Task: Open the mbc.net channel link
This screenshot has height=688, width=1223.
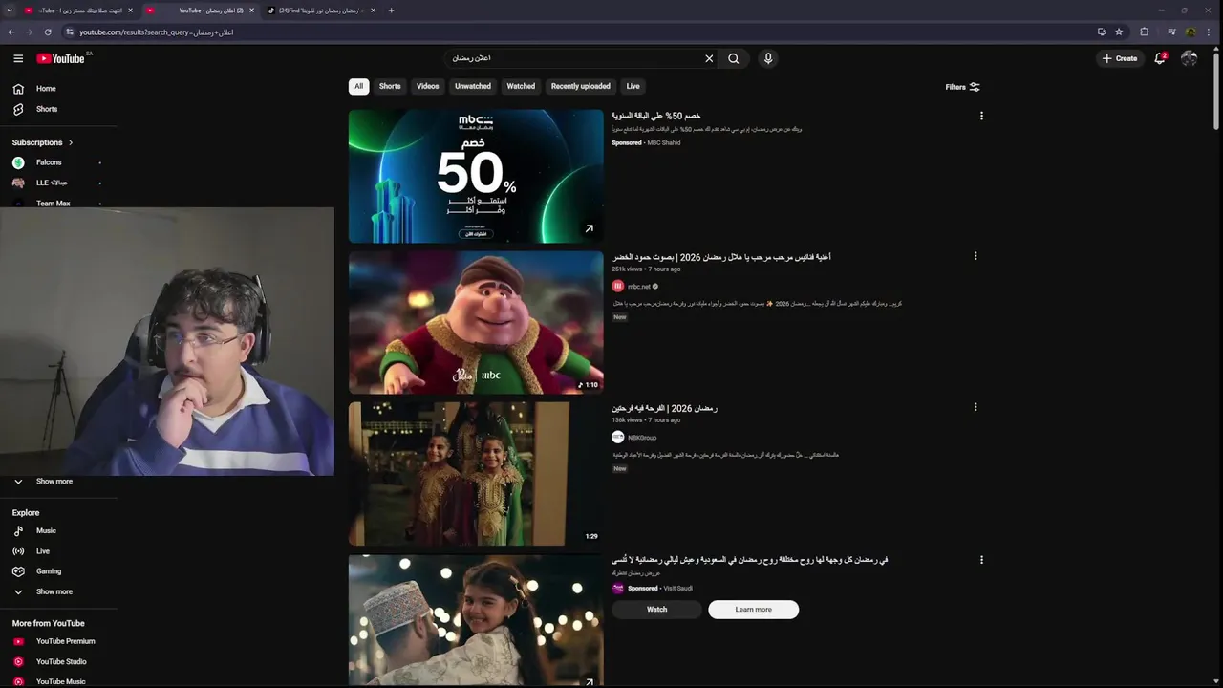Action: [x=638, y=286]
